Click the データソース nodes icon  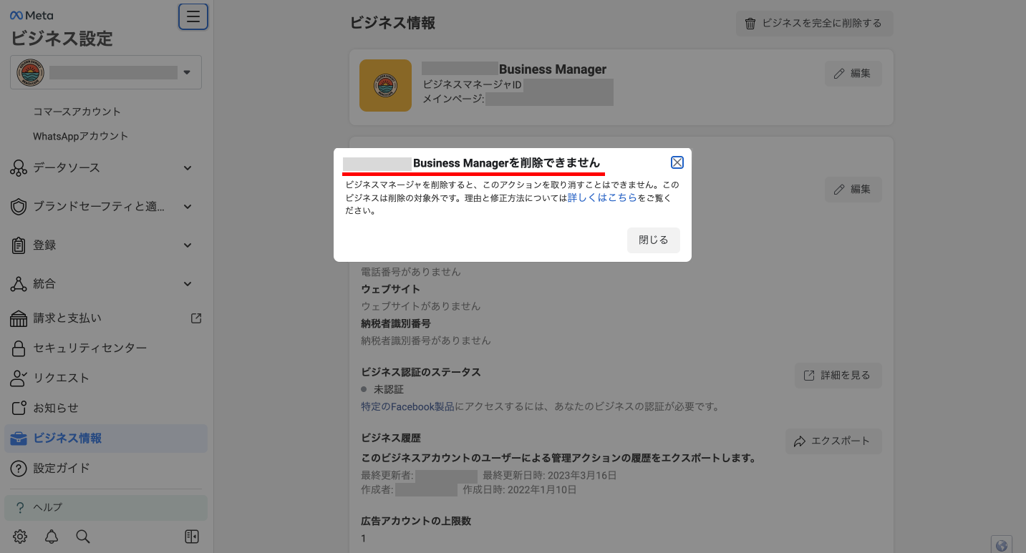19,168
